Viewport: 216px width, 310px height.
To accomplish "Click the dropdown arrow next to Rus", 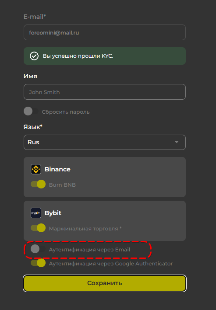I will [x=177, y=142].
